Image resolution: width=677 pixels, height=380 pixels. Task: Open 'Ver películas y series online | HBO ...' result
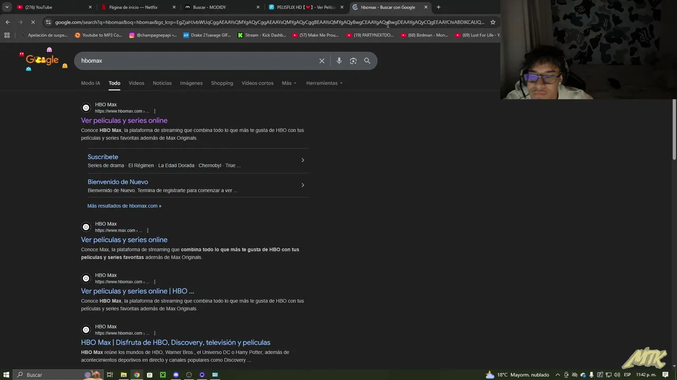tap(138, 291)
